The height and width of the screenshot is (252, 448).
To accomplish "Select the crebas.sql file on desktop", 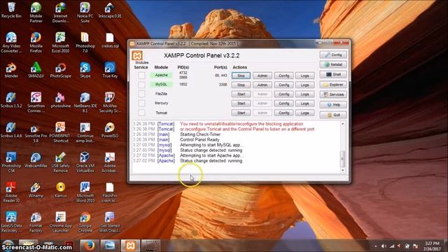I will tap(110, 41).
